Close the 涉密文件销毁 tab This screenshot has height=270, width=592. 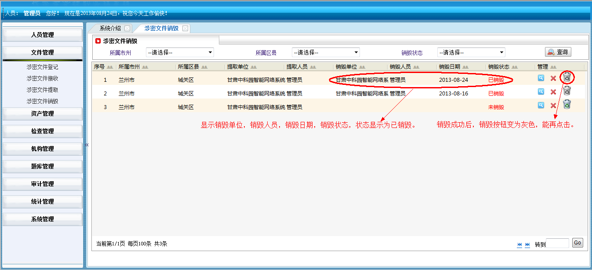185,29
